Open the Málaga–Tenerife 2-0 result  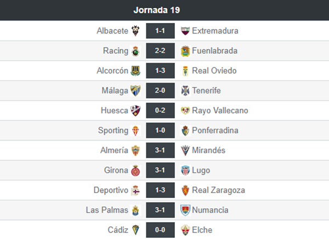tap(160, 91)
